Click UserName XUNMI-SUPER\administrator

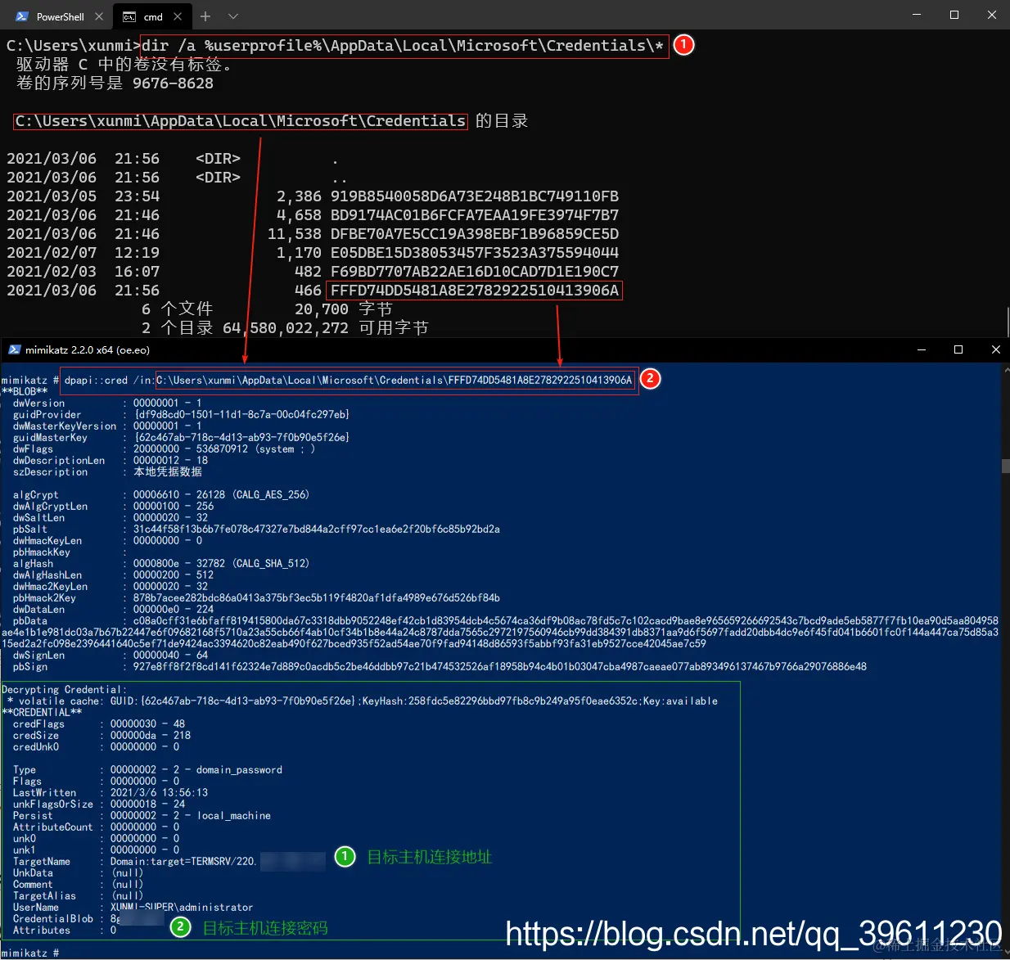coord(182,908)
